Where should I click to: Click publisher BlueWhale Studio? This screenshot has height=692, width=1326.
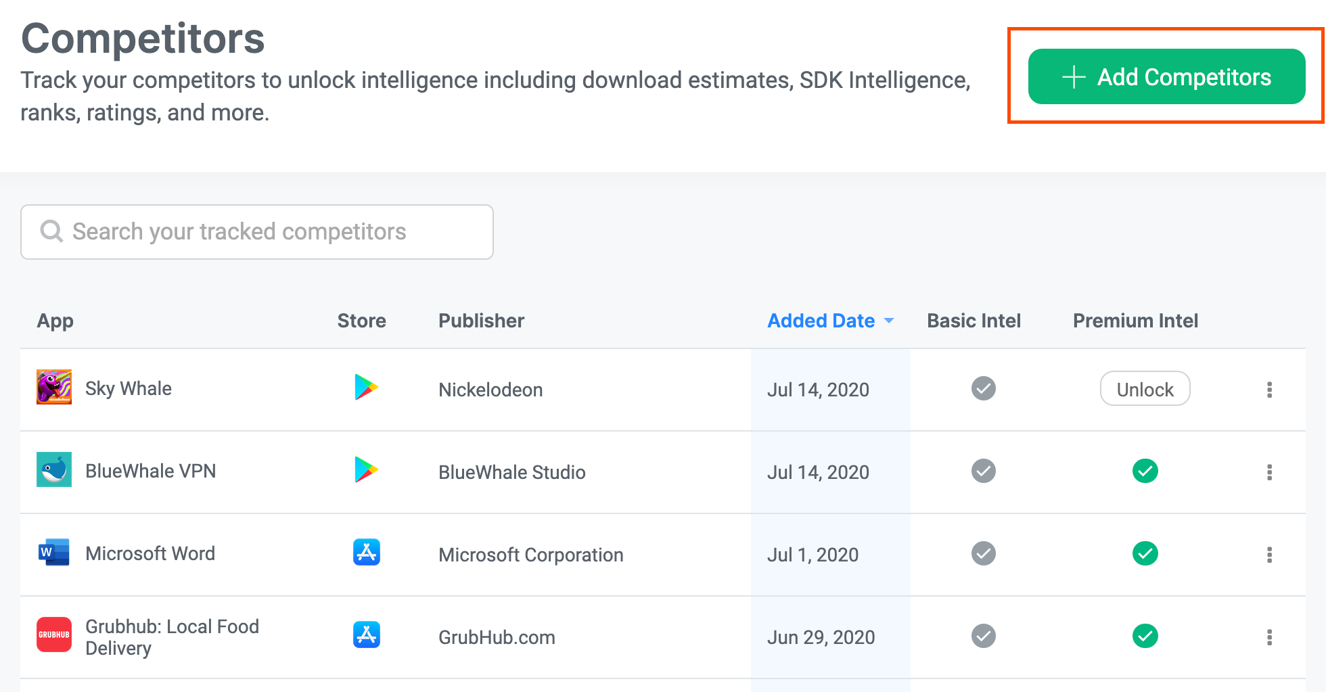(x=512, y=472)
